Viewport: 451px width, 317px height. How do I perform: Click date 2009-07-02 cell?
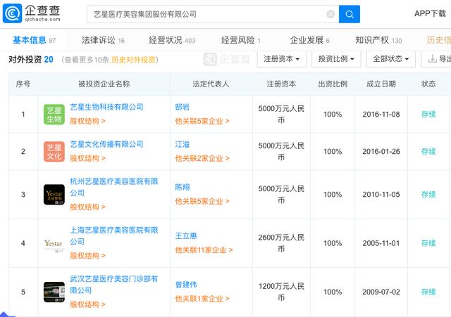tap(381, 292)
